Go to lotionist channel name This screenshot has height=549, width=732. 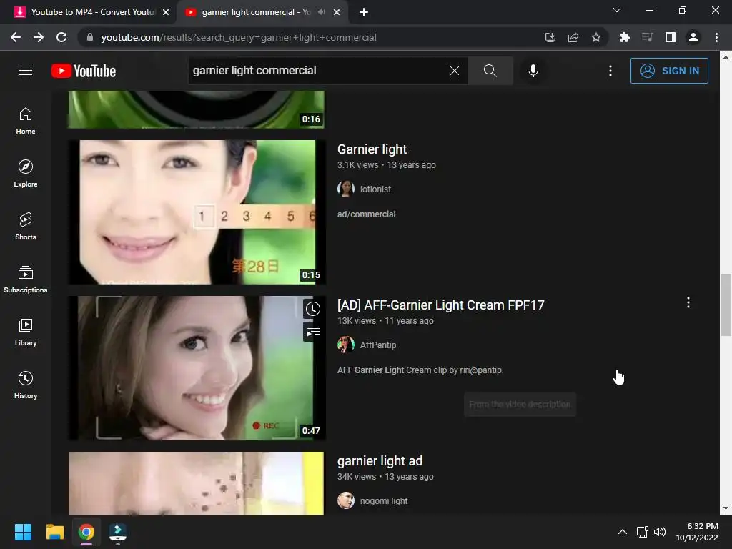coord(375,189)
